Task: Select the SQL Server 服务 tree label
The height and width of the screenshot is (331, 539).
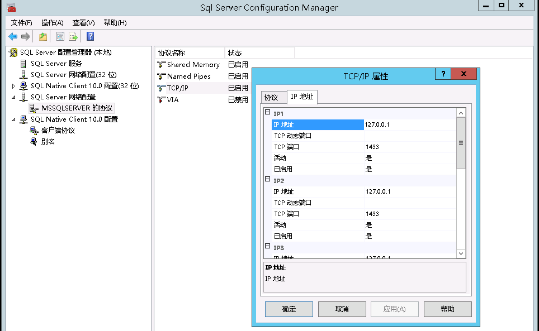Action: click(56, 64)
